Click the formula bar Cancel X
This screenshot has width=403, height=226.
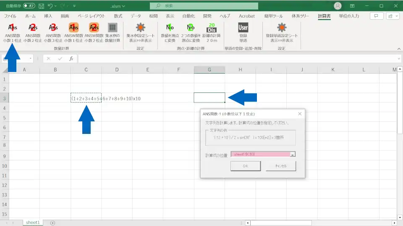(48, 59)
